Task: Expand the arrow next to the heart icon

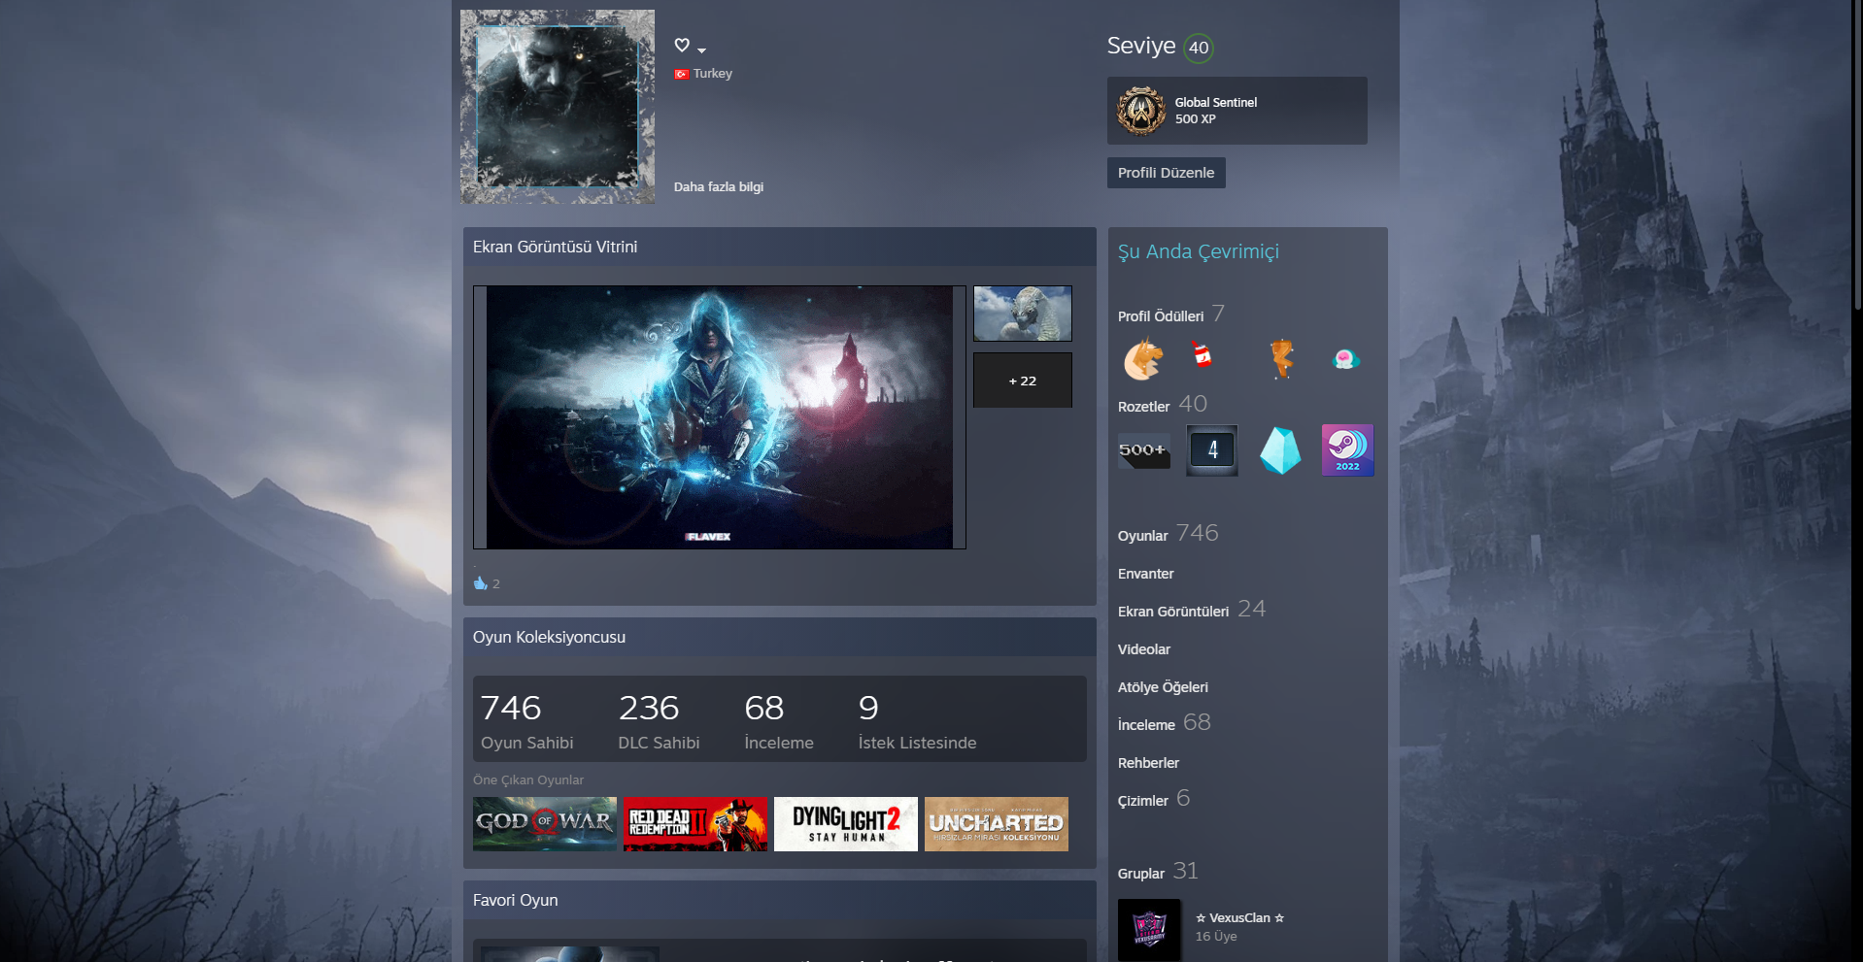Action: pyautogui.click(x=701, y=50)
